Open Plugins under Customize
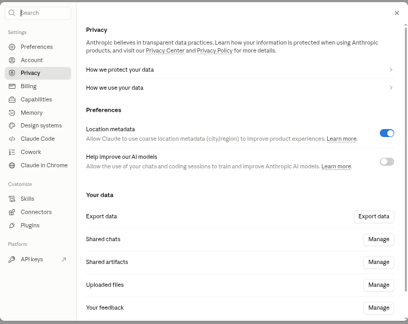The image size is (408, 324). (x=38, y=225)
